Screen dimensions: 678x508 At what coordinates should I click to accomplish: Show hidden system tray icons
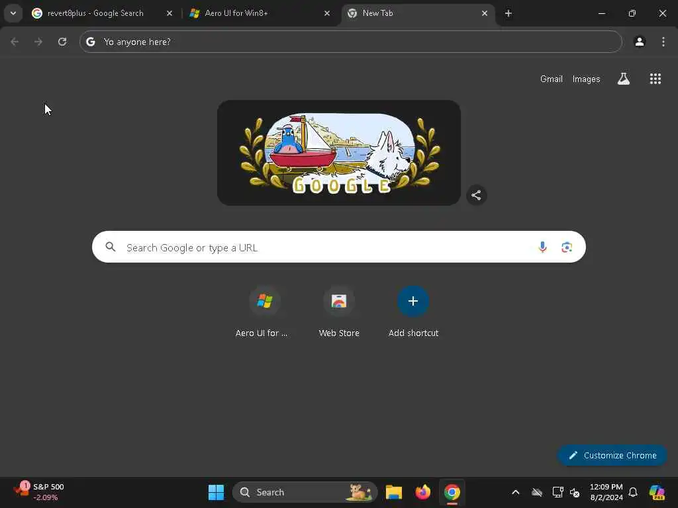point(515,492)
